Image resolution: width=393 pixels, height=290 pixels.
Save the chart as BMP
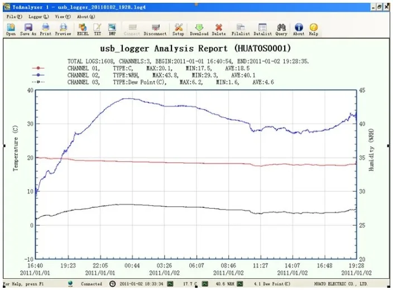point(112,28)
